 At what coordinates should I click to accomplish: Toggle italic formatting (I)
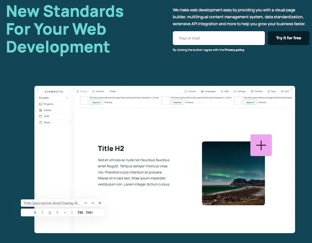[x=42, y=212]
